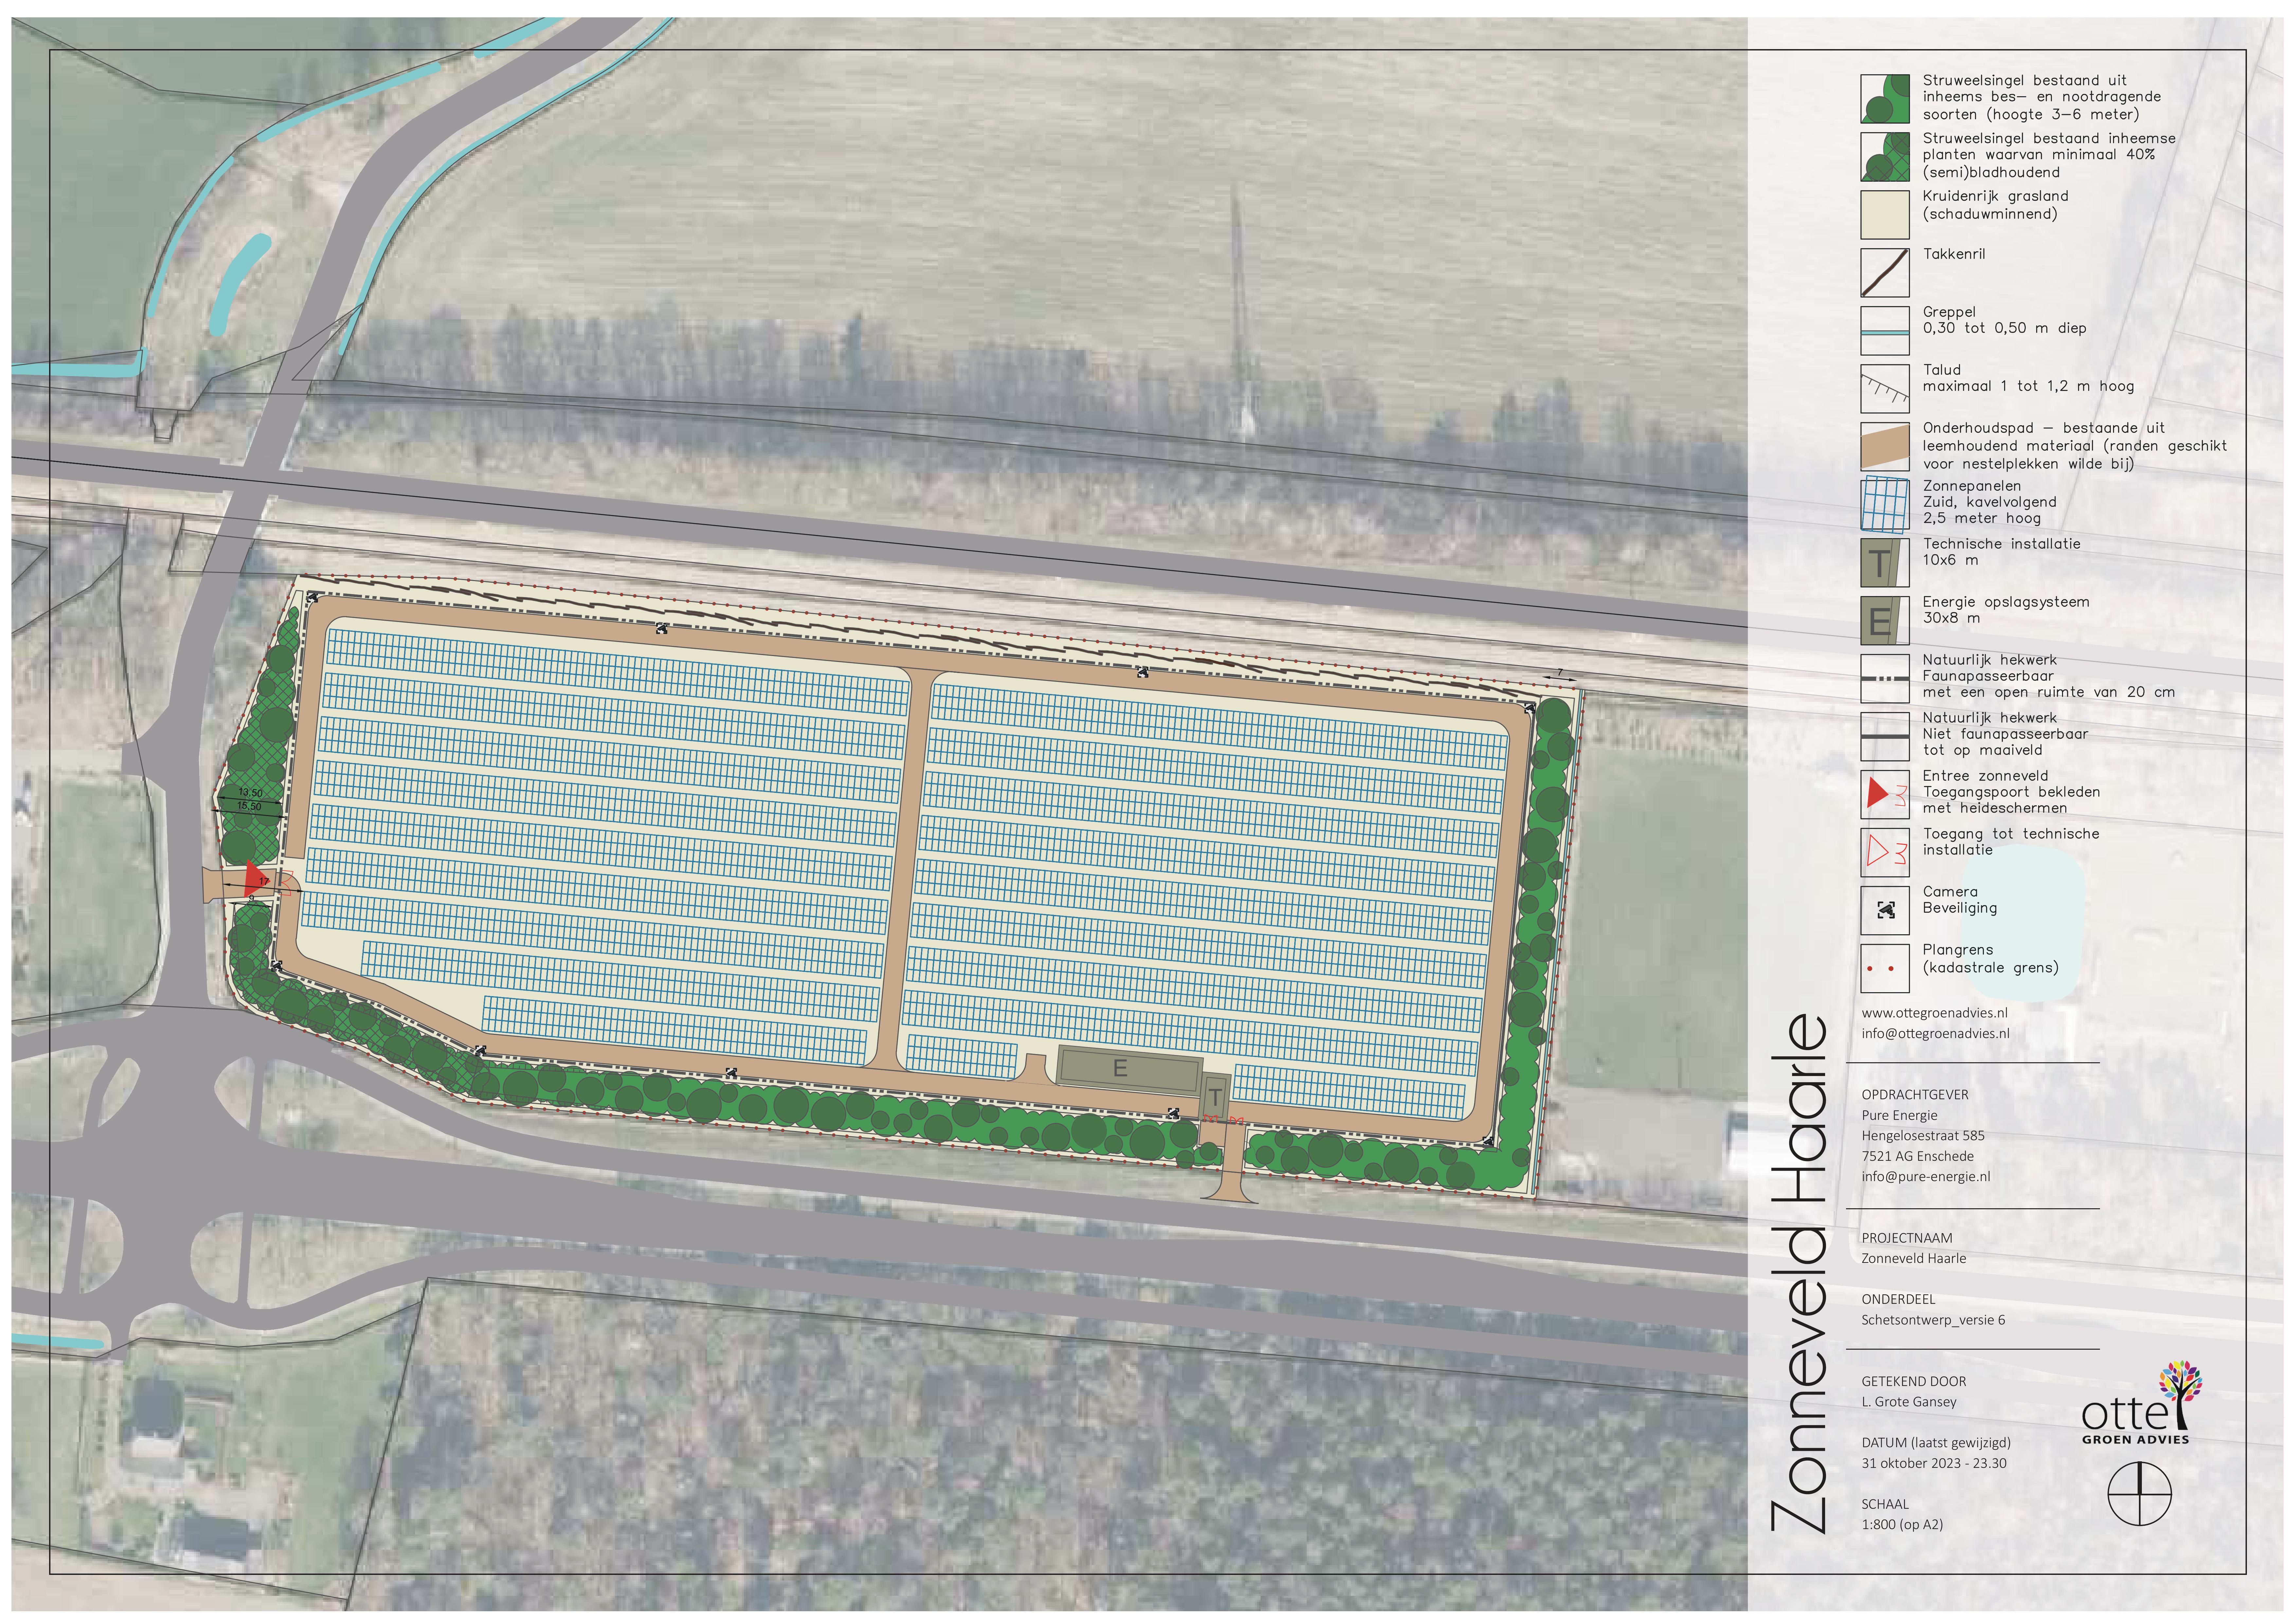Select the (semi)bladhoudend Struweelsingel legend symbol
Viewport: 2296px width, 1624px height.
click(1885, 157)
